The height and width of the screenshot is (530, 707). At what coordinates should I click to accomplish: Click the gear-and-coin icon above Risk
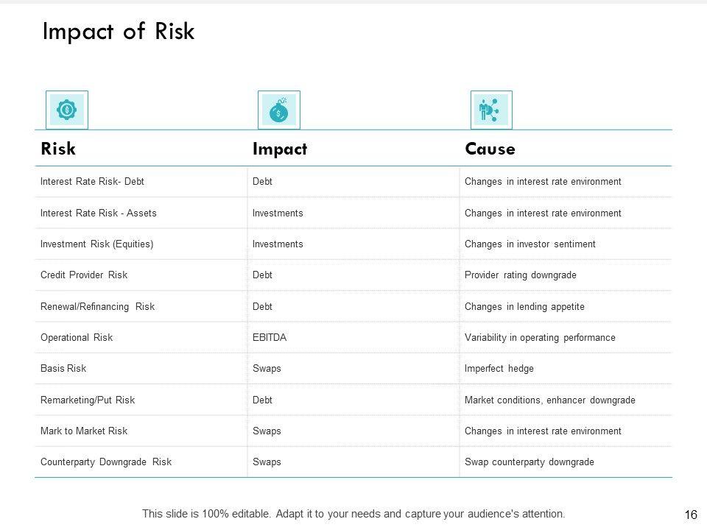[67, 110]
